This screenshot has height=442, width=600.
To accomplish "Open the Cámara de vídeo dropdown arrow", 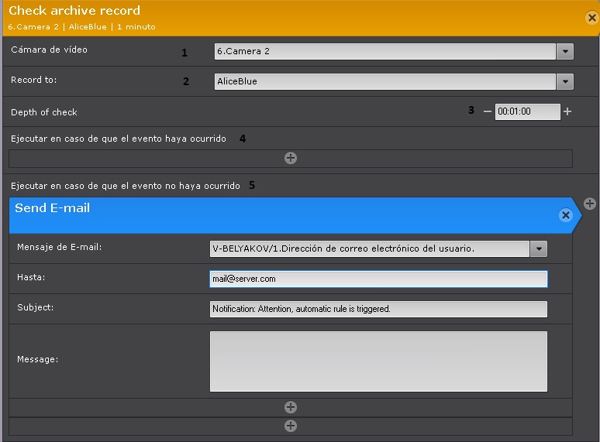I will (565, 52).
